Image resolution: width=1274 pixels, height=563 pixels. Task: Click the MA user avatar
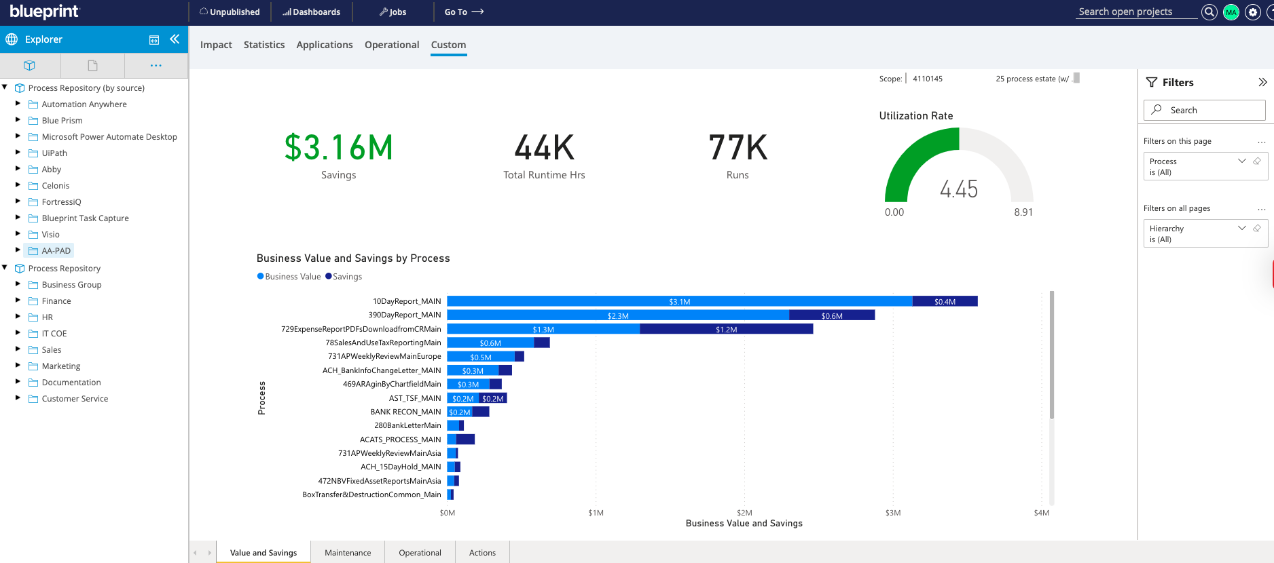pyautogui.click(x=1231, y=12)
